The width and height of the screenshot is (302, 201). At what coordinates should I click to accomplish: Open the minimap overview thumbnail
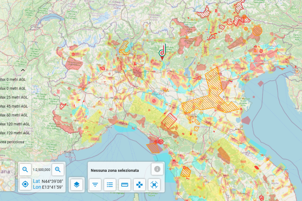tap(8, 176)
